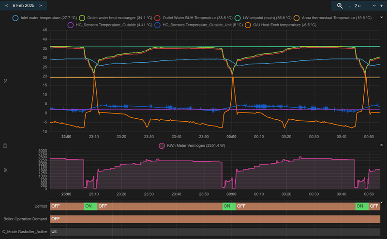Select first Defrost OFF segment at start
Screen dimensions: 387x239
67,206
